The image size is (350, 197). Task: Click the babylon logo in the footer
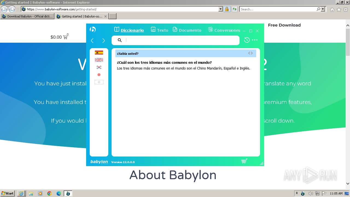coord(99,162)
